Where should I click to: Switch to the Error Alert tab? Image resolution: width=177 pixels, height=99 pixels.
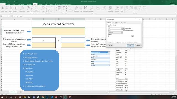124,23
